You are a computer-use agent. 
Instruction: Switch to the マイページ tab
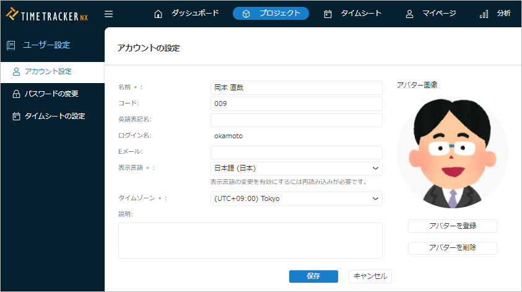439,13
